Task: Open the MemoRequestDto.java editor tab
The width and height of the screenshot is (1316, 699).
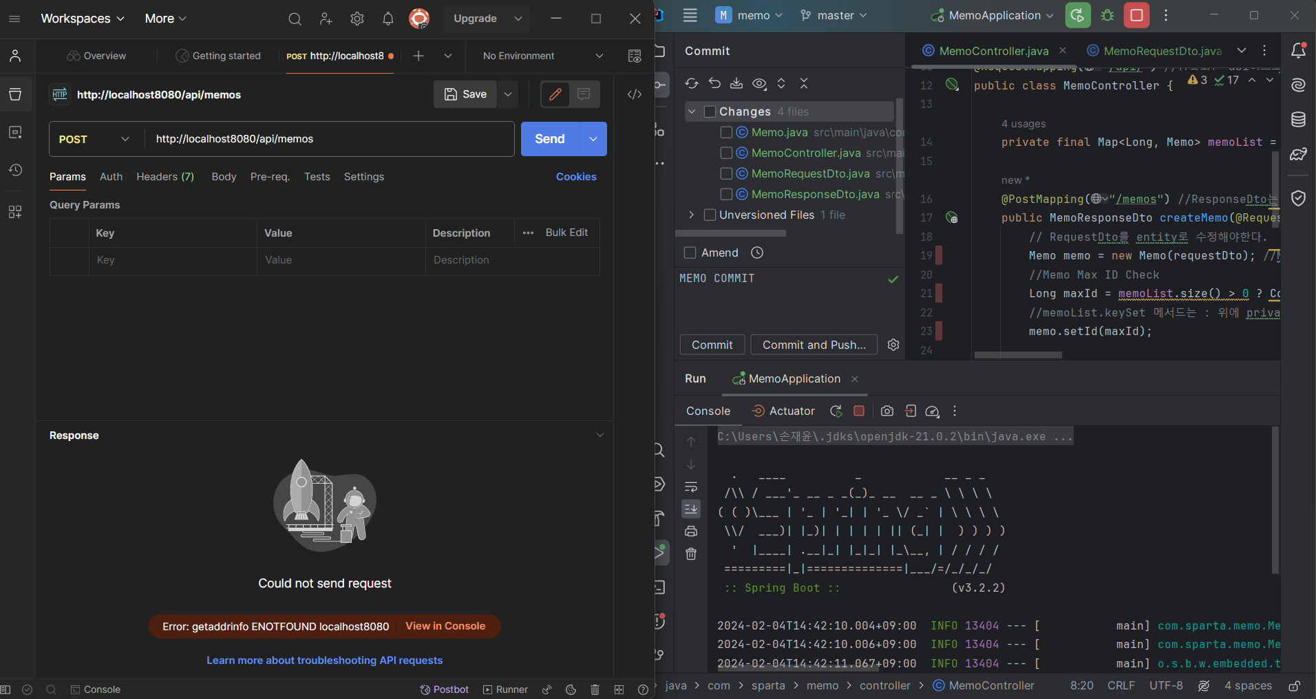Action: coord(1156,51)
